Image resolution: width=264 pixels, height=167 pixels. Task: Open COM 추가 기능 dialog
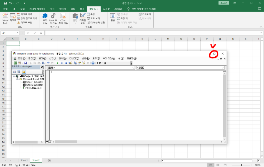tap(63, 18)
